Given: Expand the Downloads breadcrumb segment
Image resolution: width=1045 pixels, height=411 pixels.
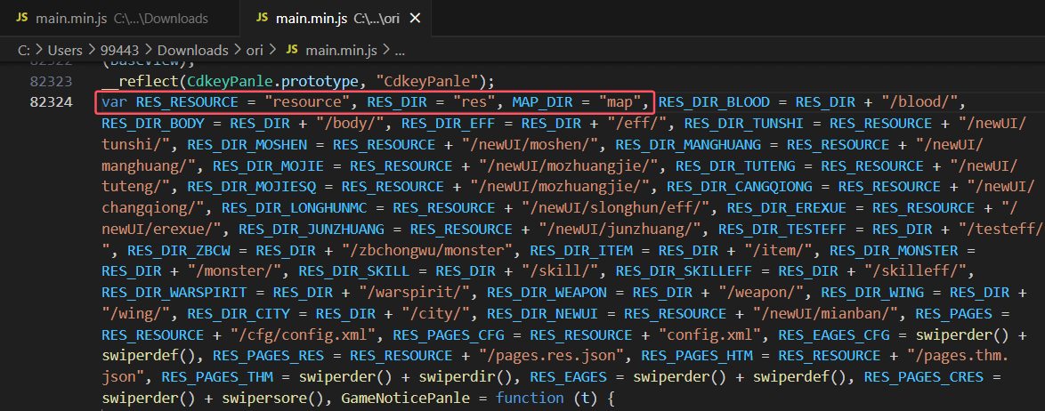Looking at the screenshot, I should (193, 51).
